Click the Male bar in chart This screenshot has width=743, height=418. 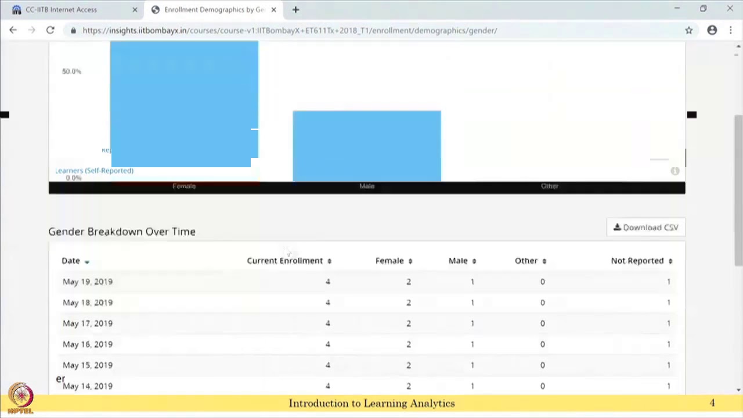point(367,146)
